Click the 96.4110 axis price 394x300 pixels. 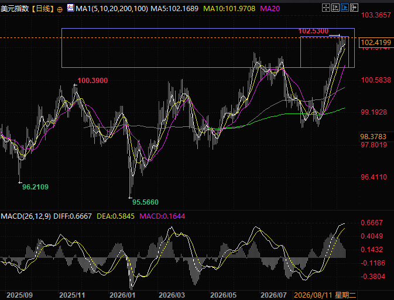coord(374,177)
